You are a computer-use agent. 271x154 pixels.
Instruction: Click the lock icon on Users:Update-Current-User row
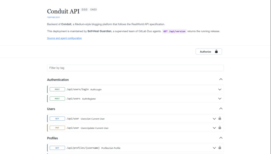pyautogui.click(x=220, y=128)
